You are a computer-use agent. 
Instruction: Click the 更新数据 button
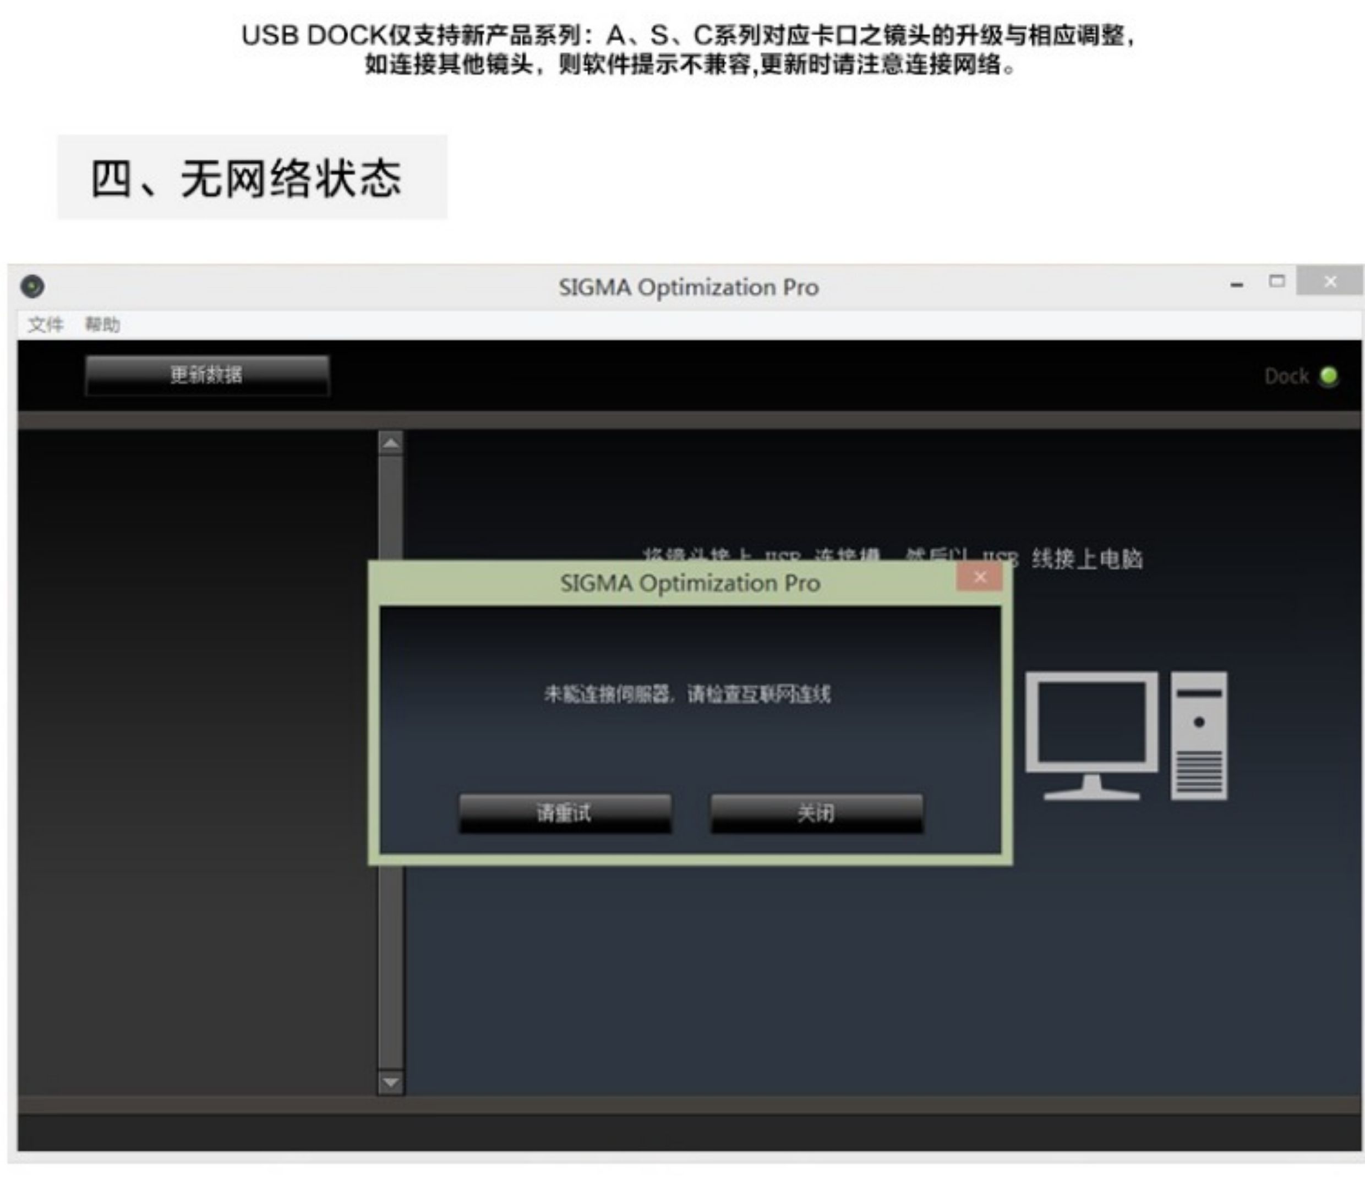coord(207,375)
